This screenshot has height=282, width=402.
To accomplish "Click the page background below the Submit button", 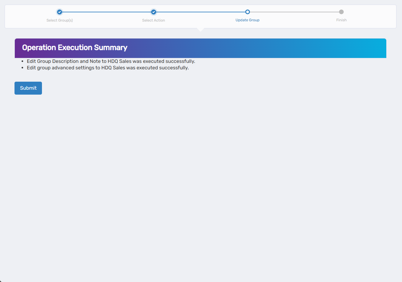I will pyautogui.click(x=201, y=154).
